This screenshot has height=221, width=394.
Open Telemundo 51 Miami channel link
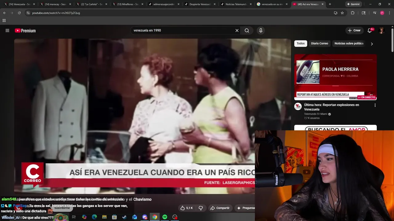point(316,114)
